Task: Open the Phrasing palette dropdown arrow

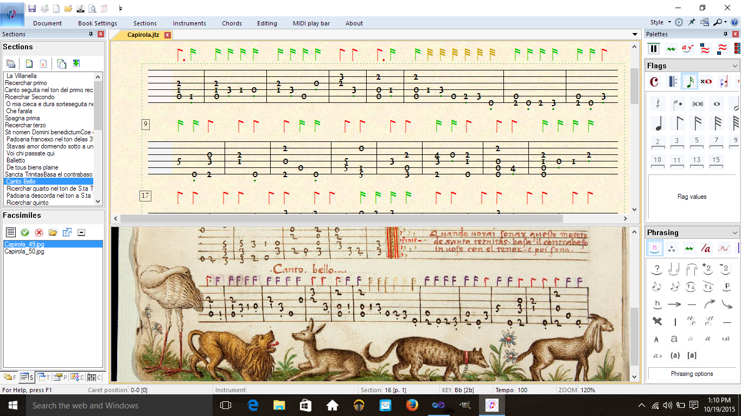Action: [735, 233]
